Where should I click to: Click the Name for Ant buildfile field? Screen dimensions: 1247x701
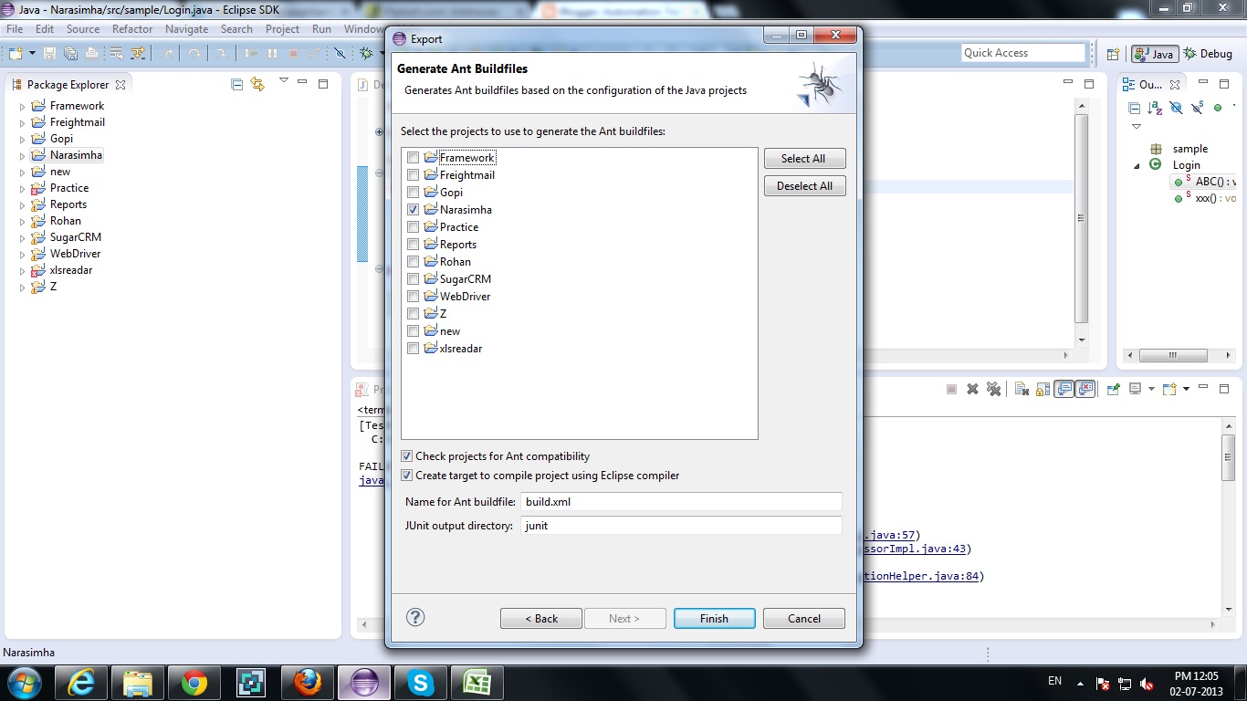tap(680, 501)
